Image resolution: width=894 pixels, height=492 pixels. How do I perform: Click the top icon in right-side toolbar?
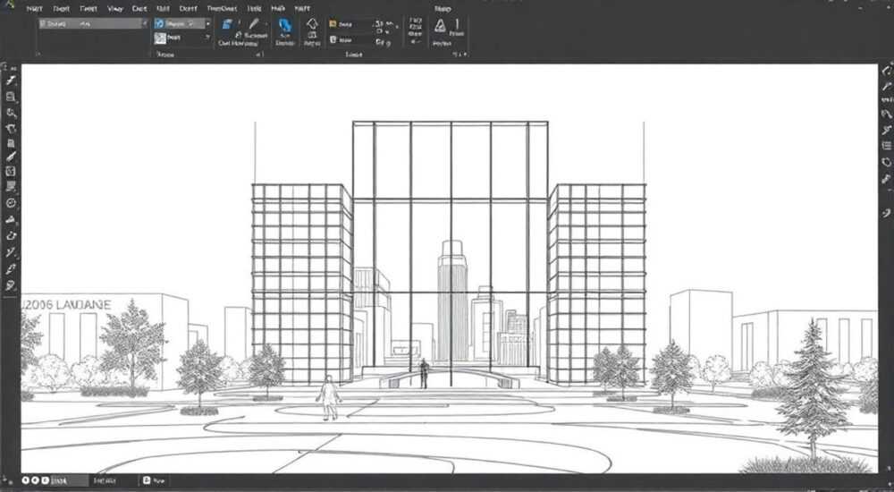(887, 71)
